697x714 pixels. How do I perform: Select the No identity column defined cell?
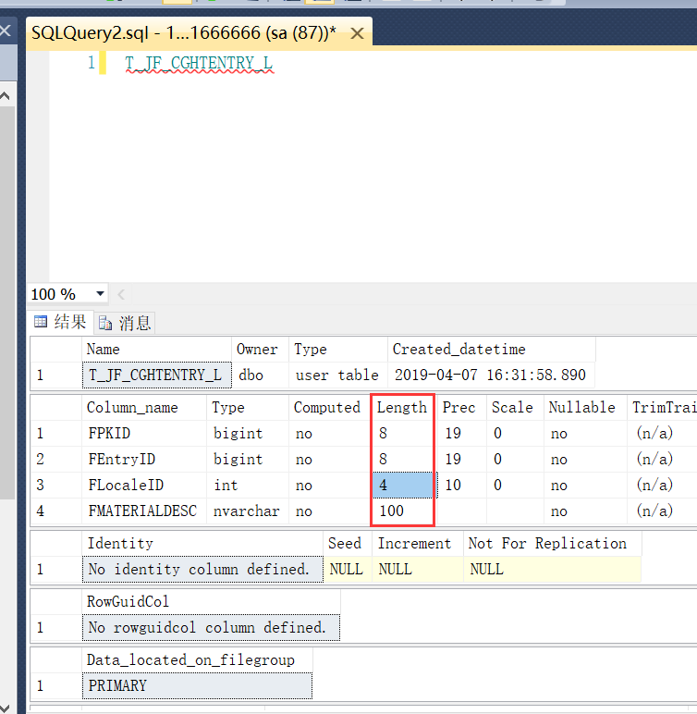click(x=202, y=569)
